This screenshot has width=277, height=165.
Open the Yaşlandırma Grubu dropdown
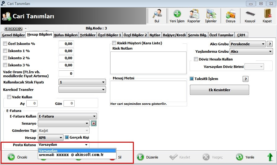(251, 51)
